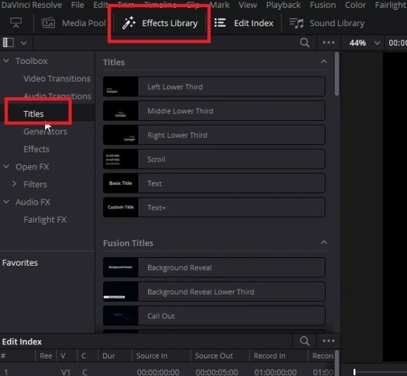Image resolution: width=407 pixels, height=376 pixels.
Task: Collapse the Toolbox tree section
Action: (6, 61)
